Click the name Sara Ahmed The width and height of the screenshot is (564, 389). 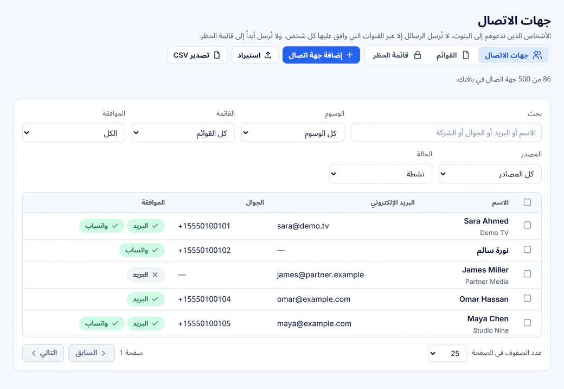click(486, 221)
